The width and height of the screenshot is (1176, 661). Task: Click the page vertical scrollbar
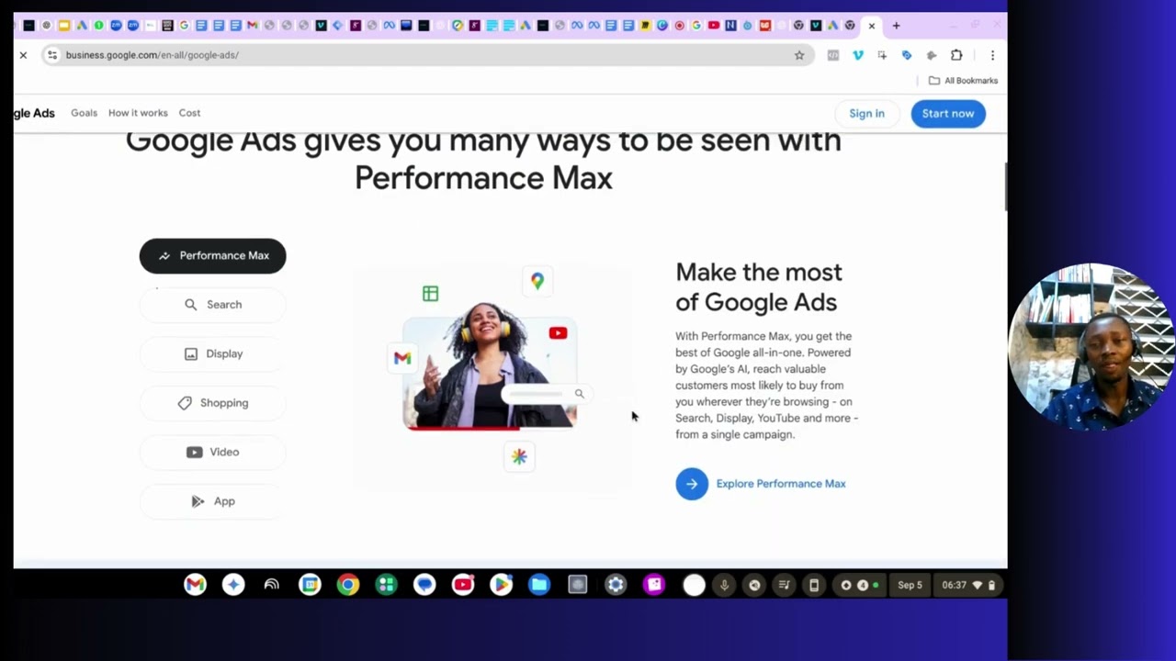pyautogui.click(x=1004, y=186)
